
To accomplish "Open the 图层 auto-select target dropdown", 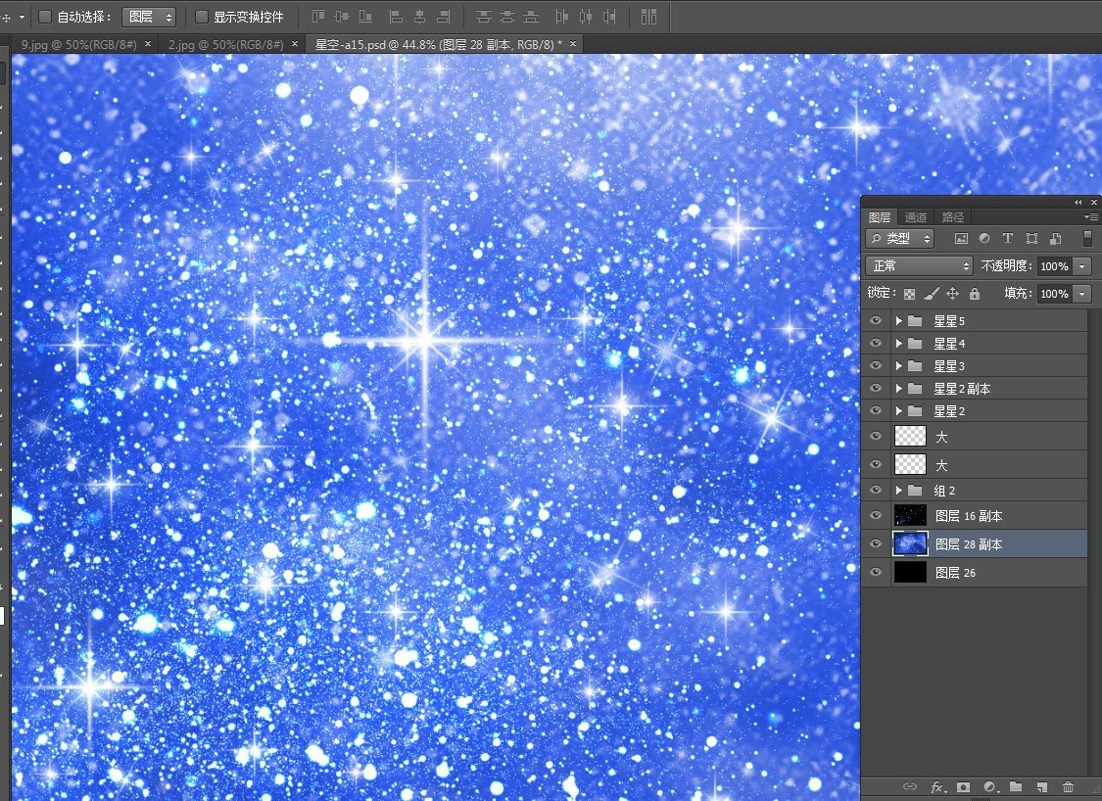I will (149, 17).
